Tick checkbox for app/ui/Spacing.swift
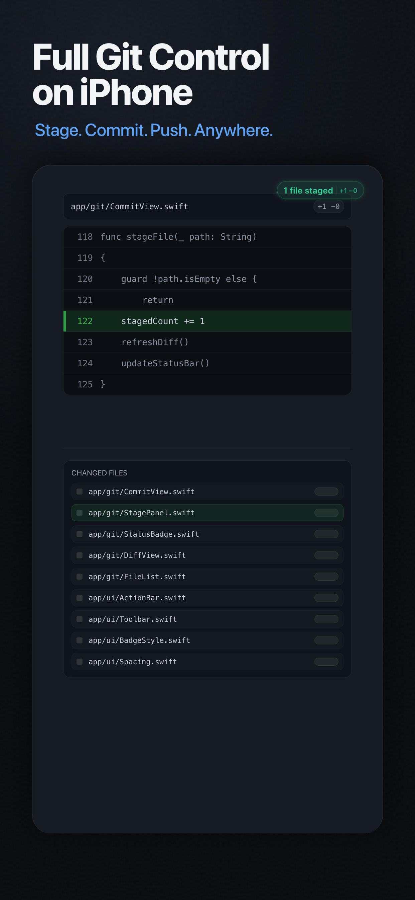 click(x=80, y=661)
